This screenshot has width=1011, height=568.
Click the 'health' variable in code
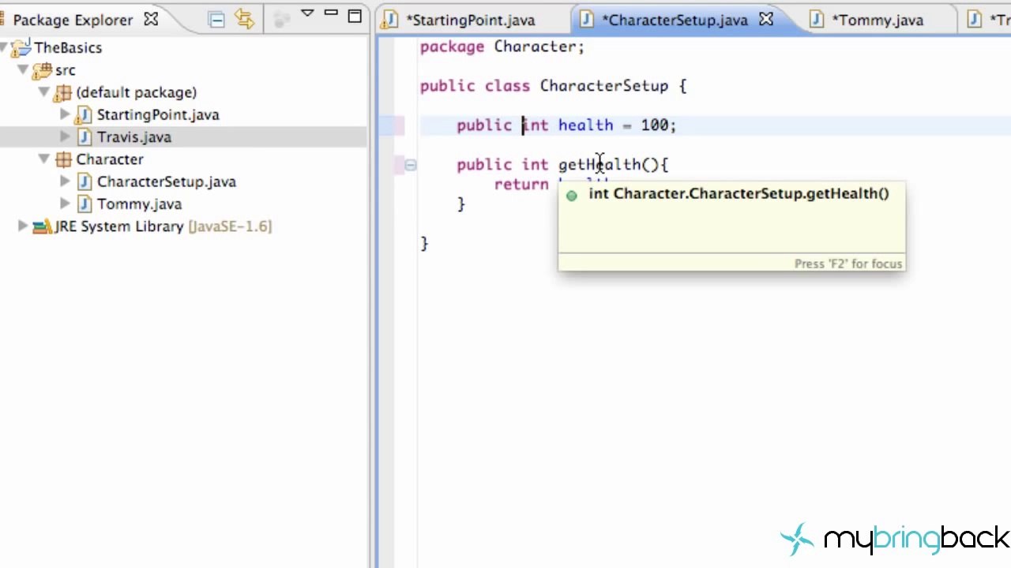585,125
